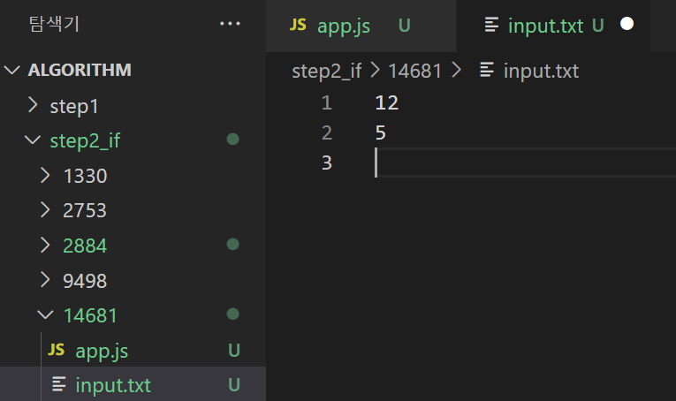Expand the 1330 folder
676x401 pixels.
tap(45, 175)
